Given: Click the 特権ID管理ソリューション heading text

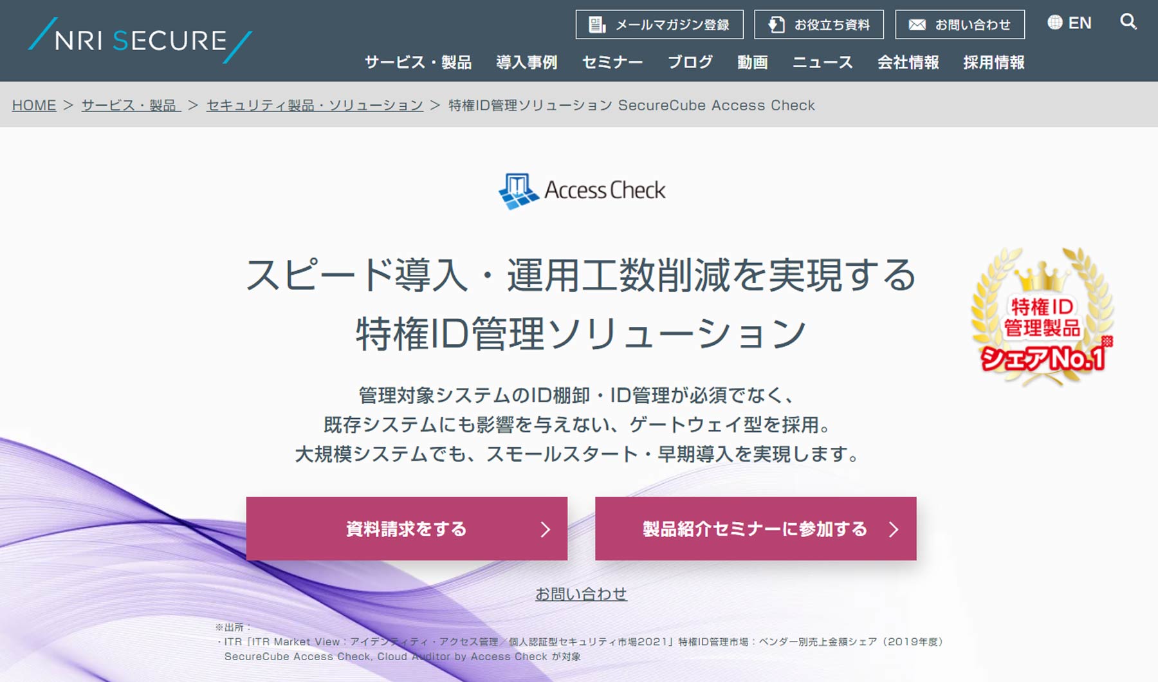Looking at the screenshot, I should point(581,334).
